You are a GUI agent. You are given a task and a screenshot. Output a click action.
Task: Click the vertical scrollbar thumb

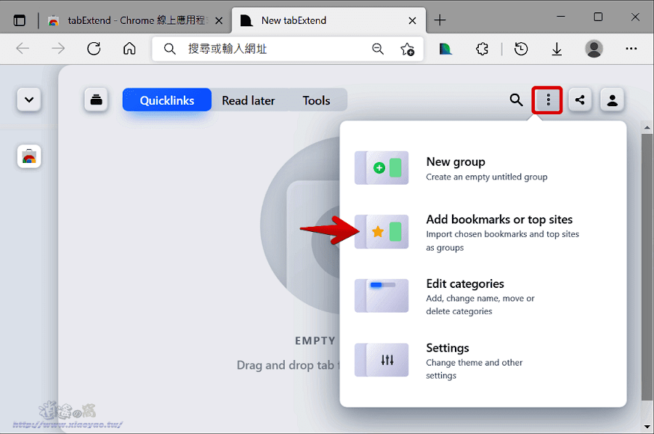point(647,266)
